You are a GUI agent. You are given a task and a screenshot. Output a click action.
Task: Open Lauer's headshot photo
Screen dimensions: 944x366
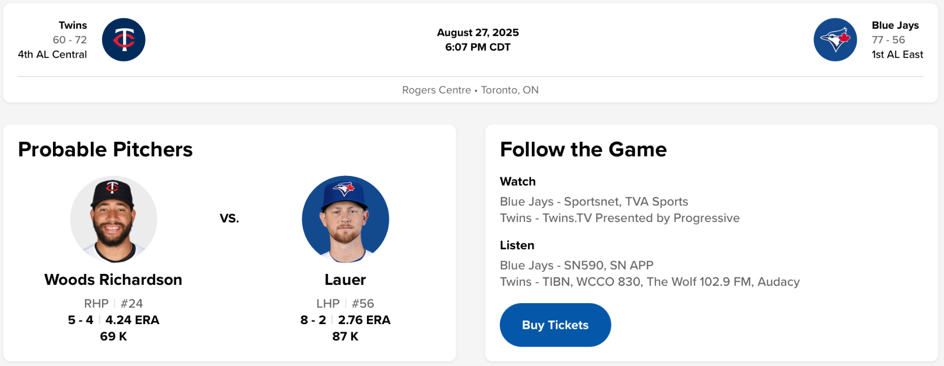pos(345,219)
